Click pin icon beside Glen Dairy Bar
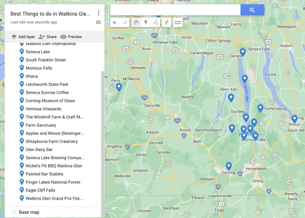This screenshot has height=218, width=305. (22, 149)
